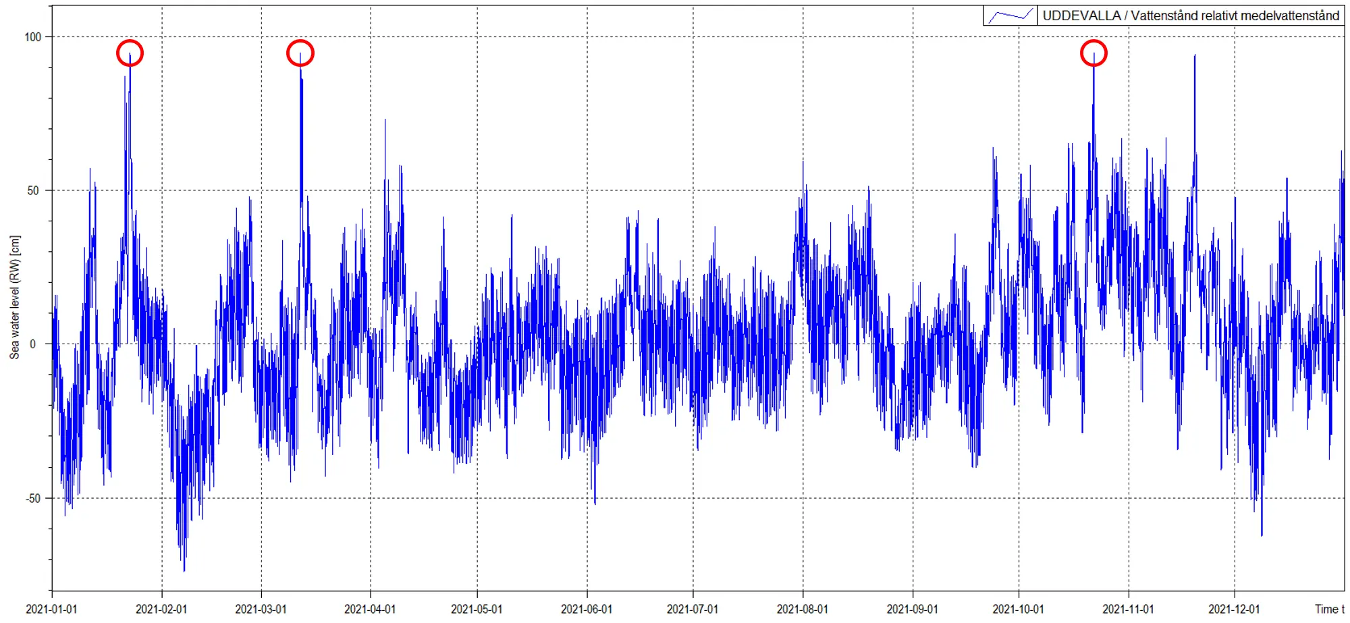Click the 2021-01-01 date axis label
Screen dimensions: 1350x623
click(x=51, y=609)
